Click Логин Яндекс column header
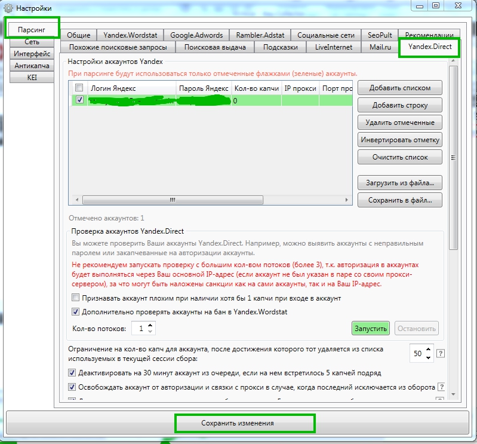This screenshot has height=444, width=477. 132,88
